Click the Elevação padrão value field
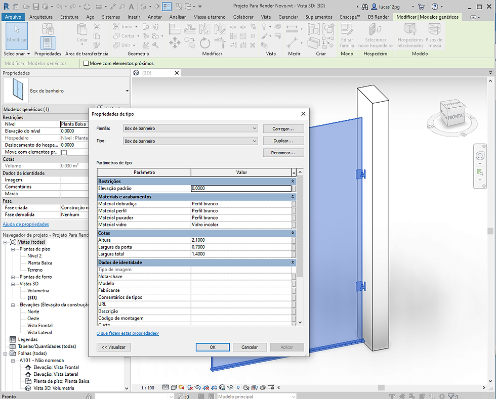This screenshot has height=399, width=496. pos(240,189)
